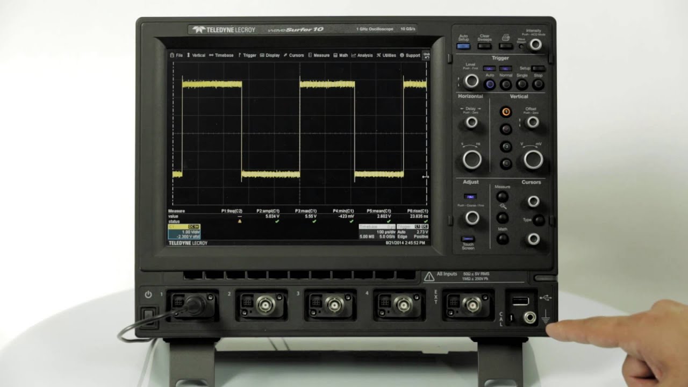Select Auto trigger mode button
Image resolution: width=688 pixels, height=387 pixels.
490,84
